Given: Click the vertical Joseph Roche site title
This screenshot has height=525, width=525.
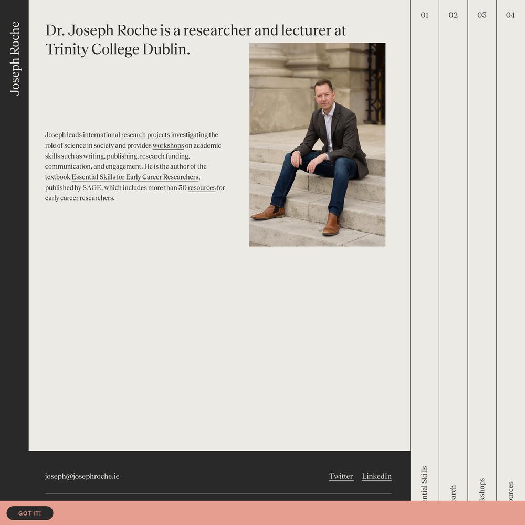Looking at the screenshot, I should click(14, 59).
